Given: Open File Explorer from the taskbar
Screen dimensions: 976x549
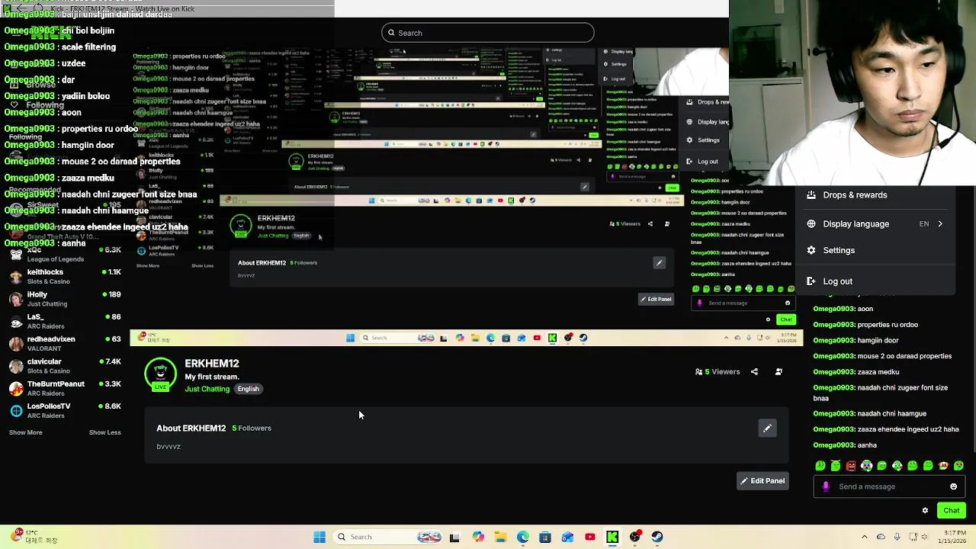Looking at the screenshot, I should click(x=500, y=537).
